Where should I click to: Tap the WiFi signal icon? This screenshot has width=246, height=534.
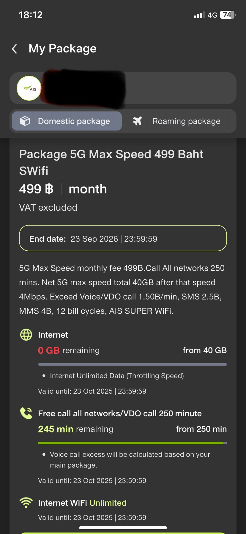click(26, 502)
